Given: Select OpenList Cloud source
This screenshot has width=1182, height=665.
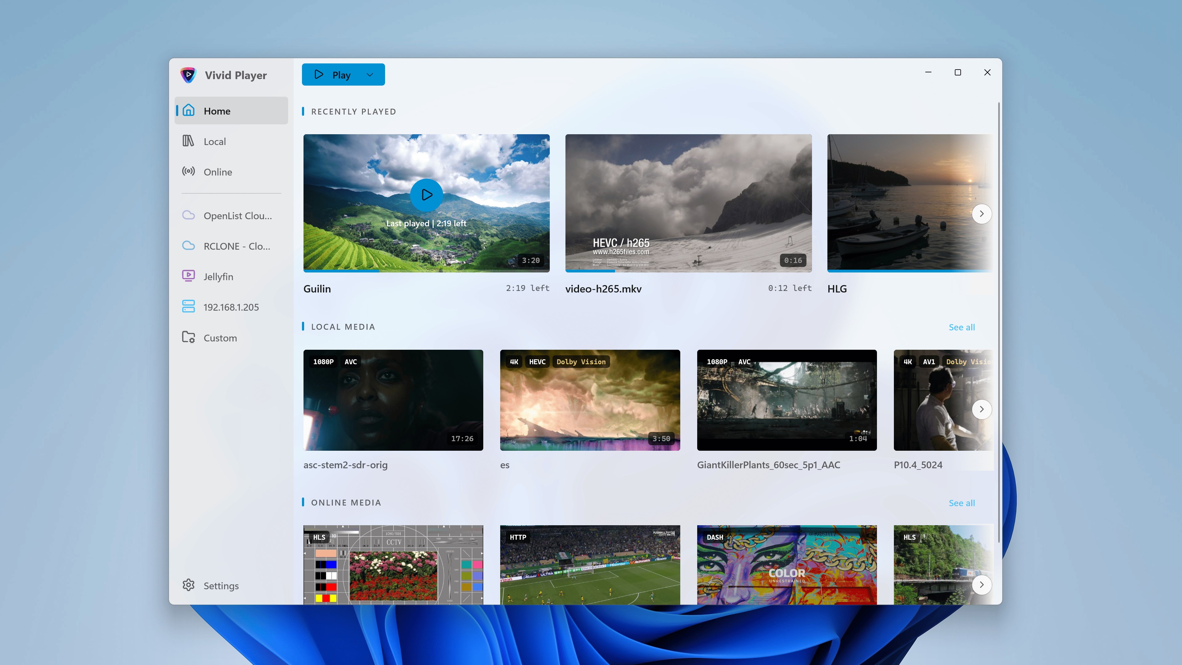Looking at the screenshot, I should click(x=231, y=216).
